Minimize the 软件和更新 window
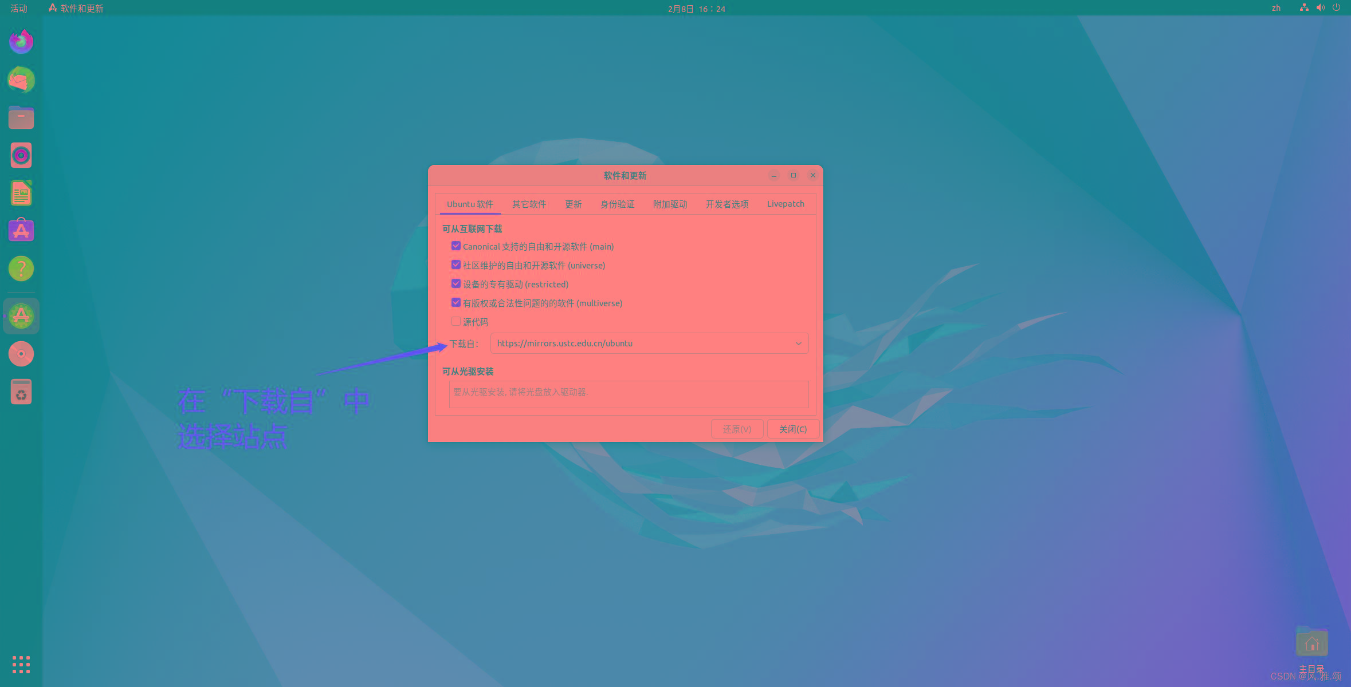1351x687 pixels. point(774,175)
